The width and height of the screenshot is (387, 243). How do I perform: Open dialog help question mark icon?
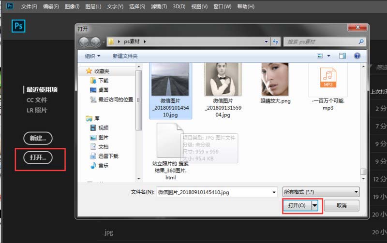point(357,56)
